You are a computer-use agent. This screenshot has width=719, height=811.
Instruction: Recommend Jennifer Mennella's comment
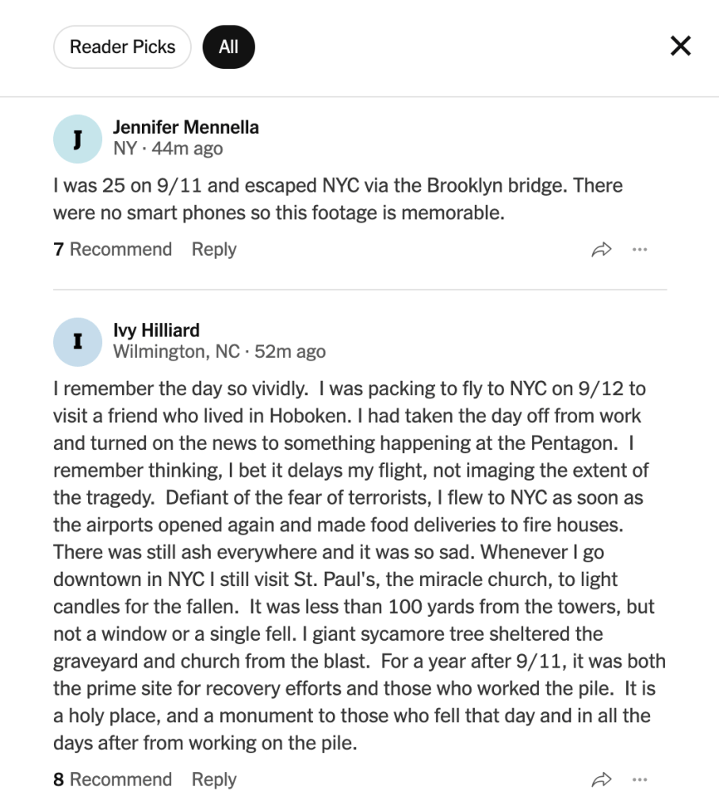113,249
